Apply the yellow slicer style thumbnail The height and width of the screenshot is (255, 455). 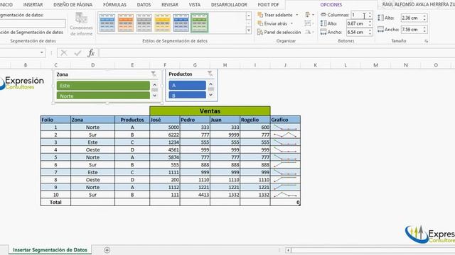(x=163, y=23)
